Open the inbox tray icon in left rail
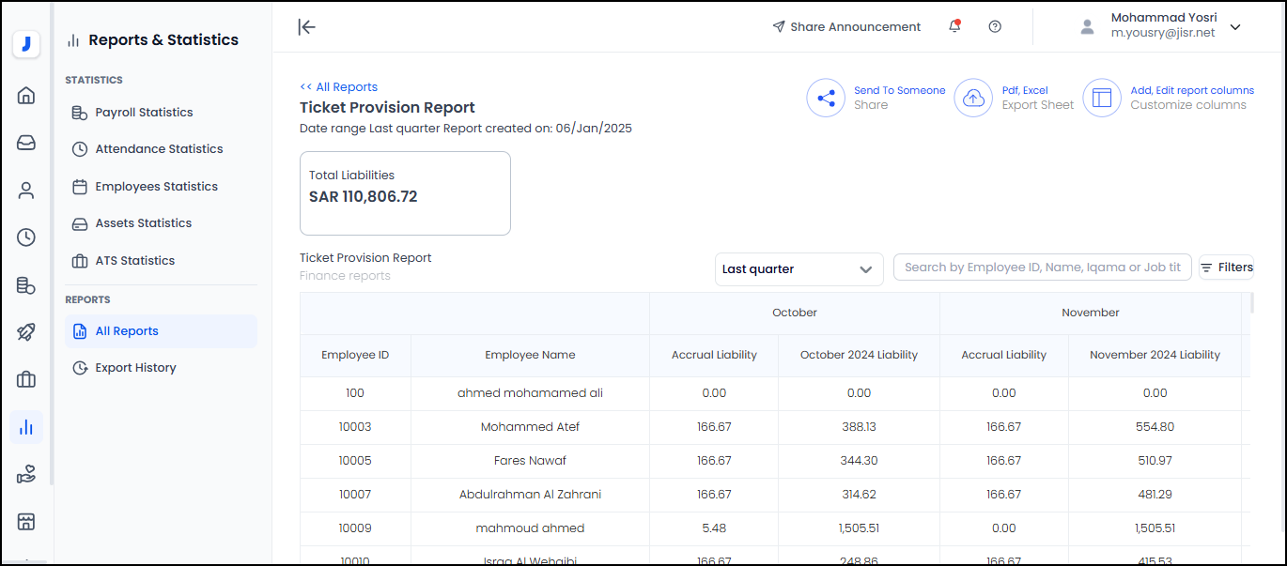 tap(26, 143)
